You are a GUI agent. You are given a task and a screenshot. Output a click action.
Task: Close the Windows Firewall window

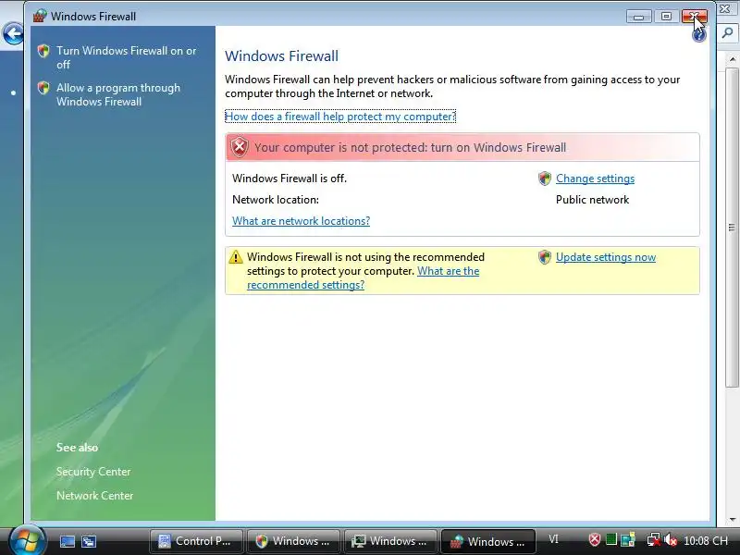(695, 17)
